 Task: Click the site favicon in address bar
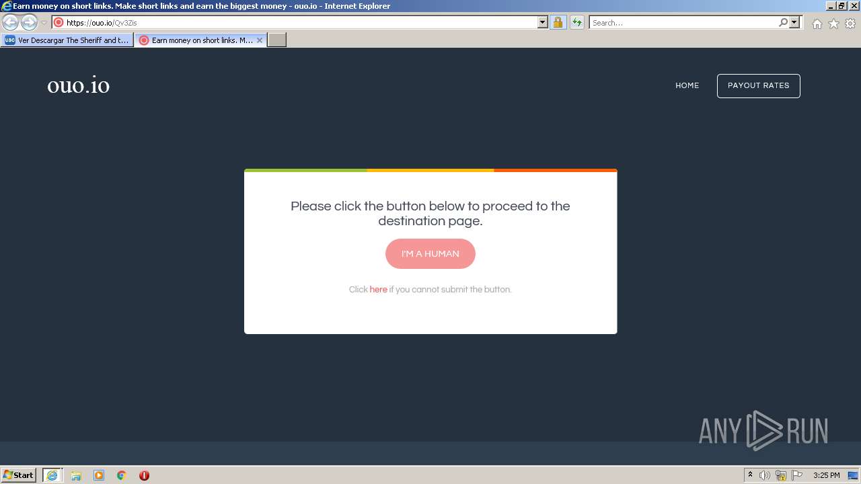coord(59,22)
